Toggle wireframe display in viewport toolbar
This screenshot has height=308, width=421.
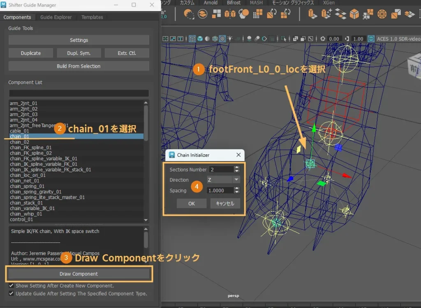coord(192,39)
